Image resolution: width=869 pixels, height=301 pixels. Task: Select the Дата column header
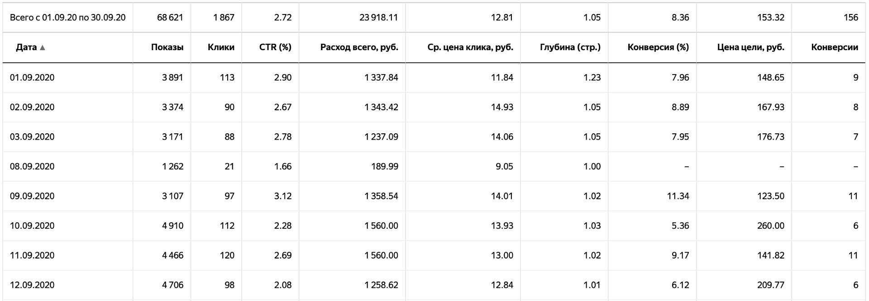[x=26, y=47]
